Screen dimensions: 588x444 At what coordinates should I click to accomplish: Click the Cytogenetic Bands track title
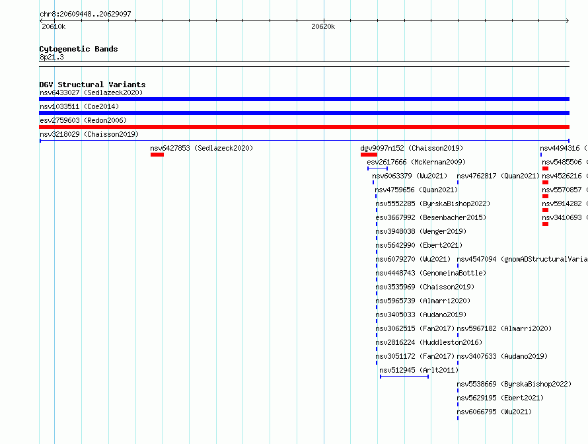(x=79, y=49)
